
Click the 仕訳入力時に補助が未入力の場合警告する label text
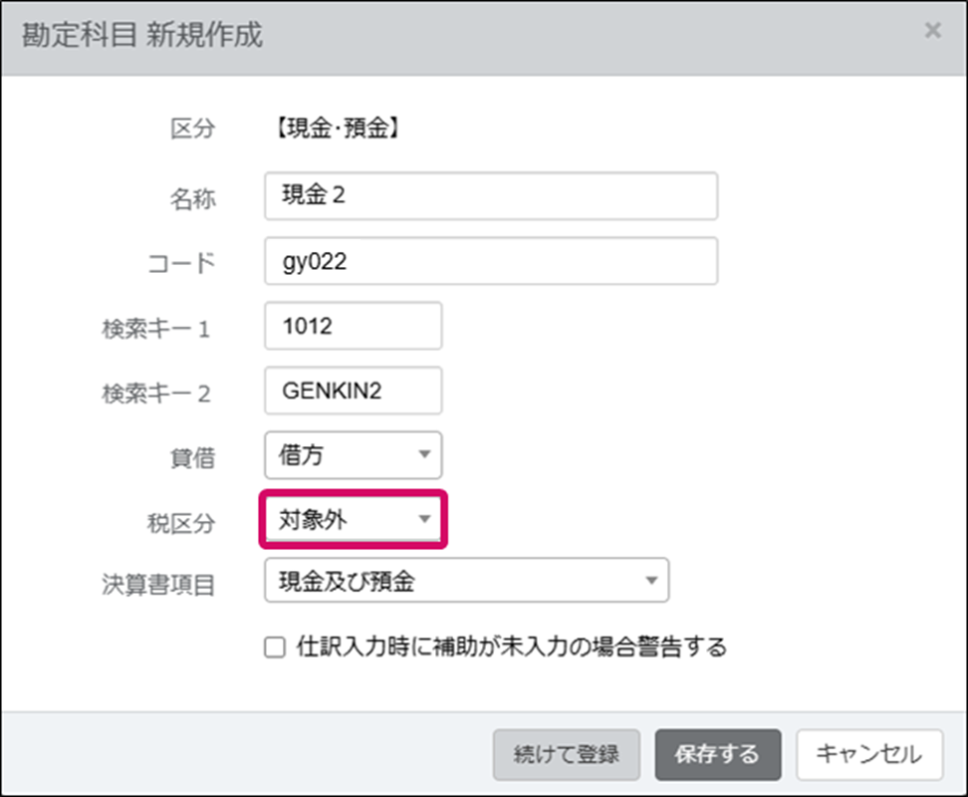512,648
